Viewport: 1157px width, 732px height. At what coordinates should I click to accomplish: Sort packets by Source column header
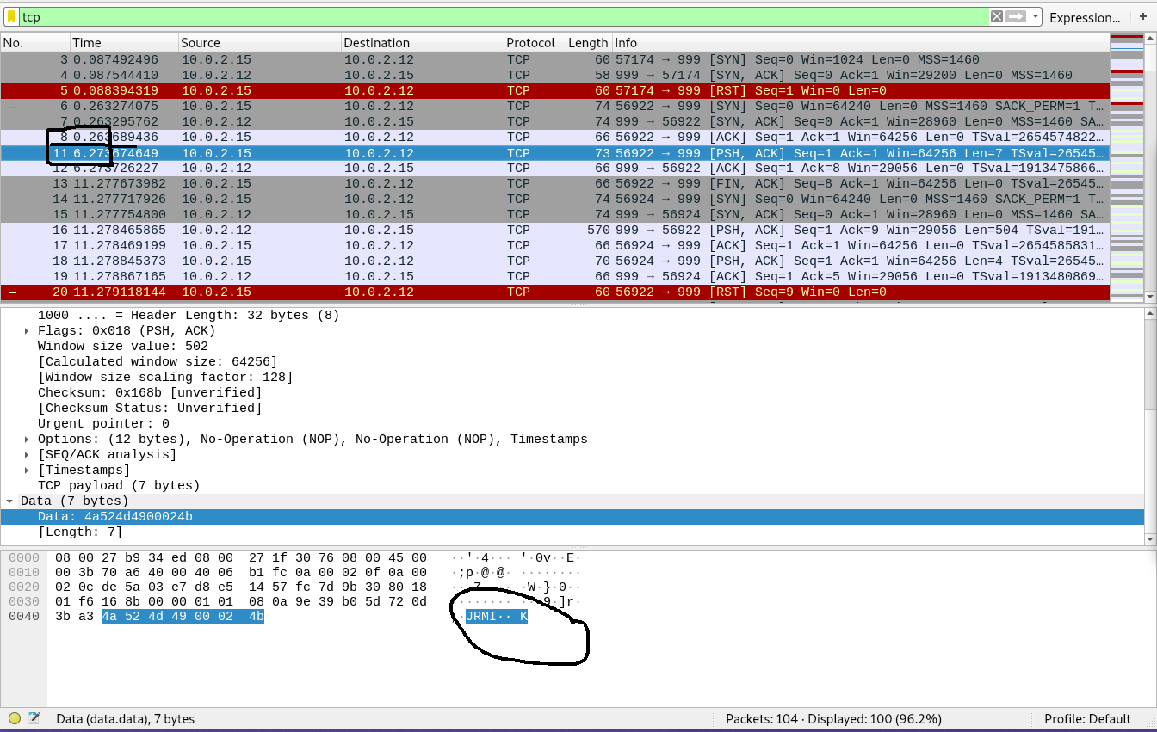259,42
